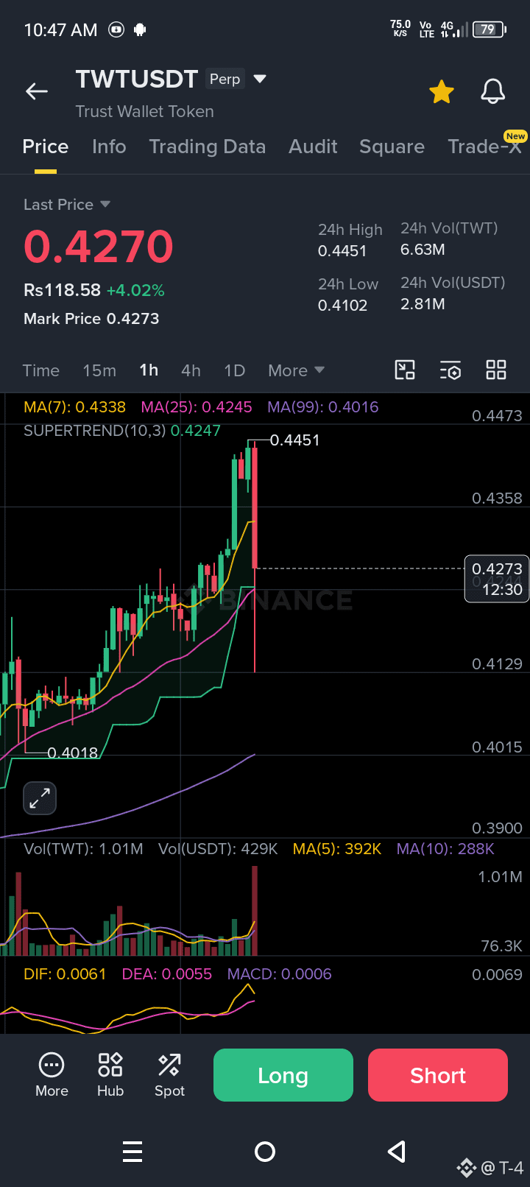This screenshot has width=530, height=1187.
Task: Tap the current price 0.4273 axis marker
Action: tap(497, 579)
